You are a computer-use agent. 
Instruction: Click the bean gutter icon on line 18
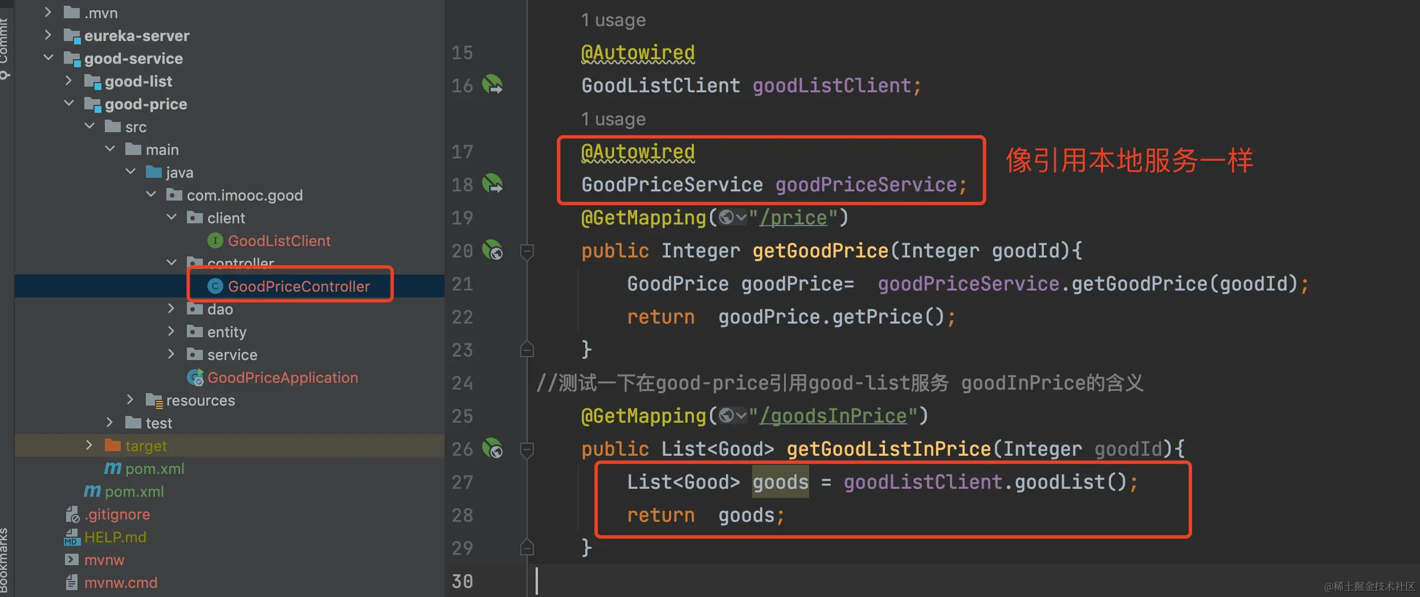[492, 184]
